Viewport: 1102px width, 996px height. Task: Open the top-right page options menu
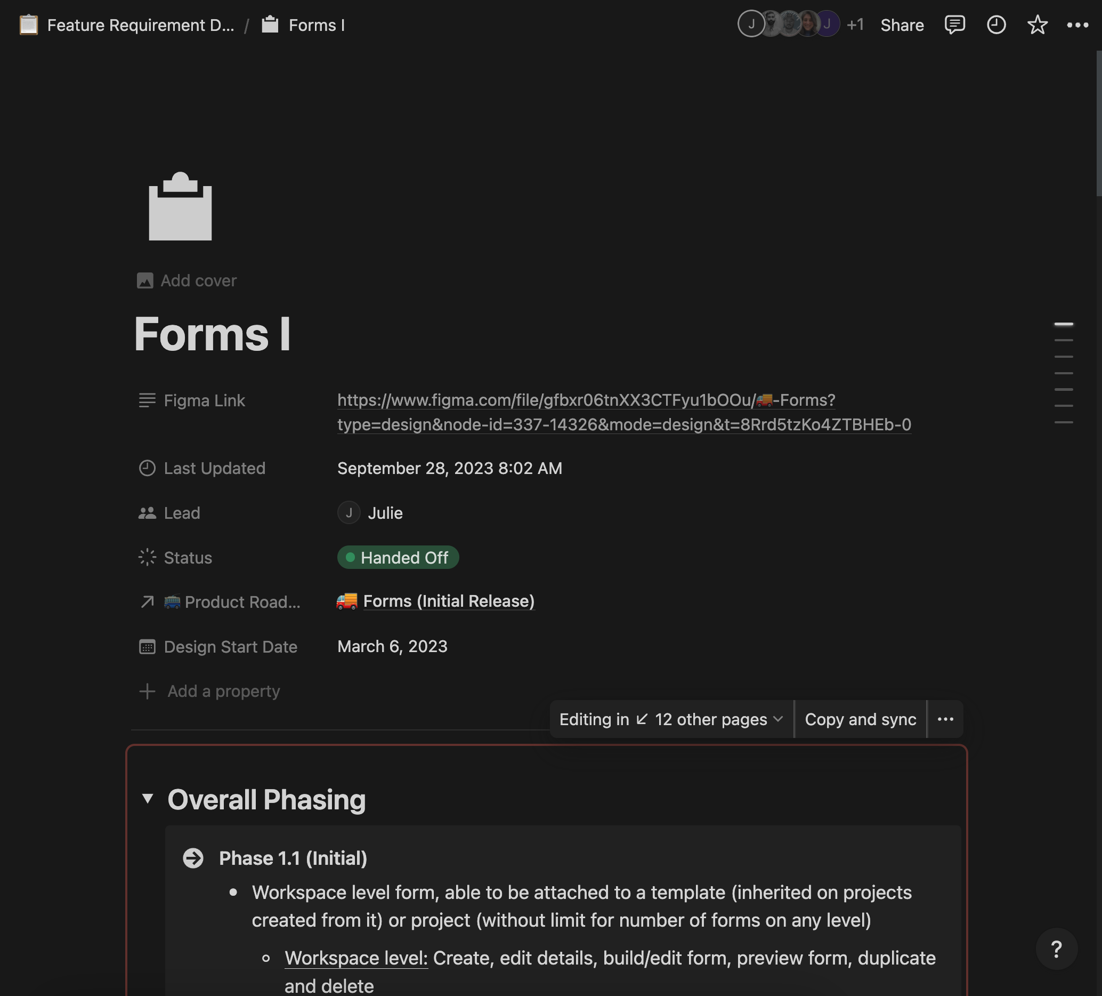coord(1077,25)
